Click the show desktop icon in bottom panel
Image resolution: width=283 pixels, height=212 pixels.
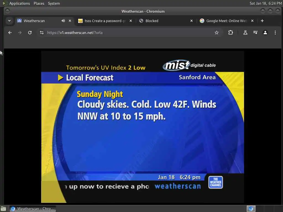(3, 209)
